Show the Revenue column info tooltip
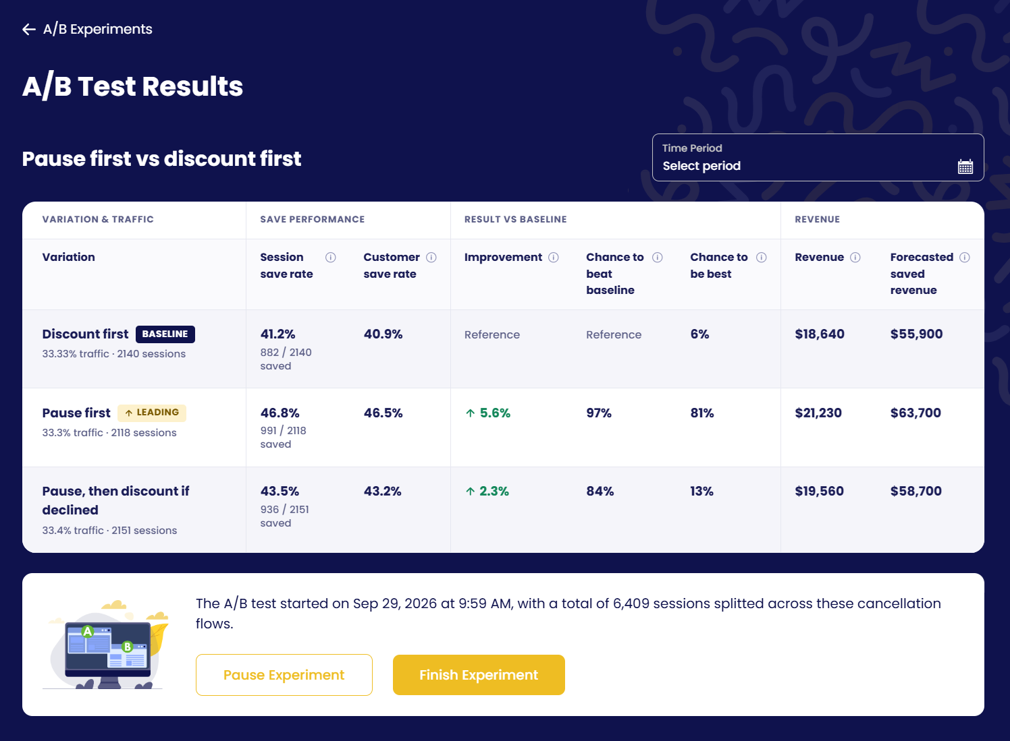 click(x=855, y=257)
